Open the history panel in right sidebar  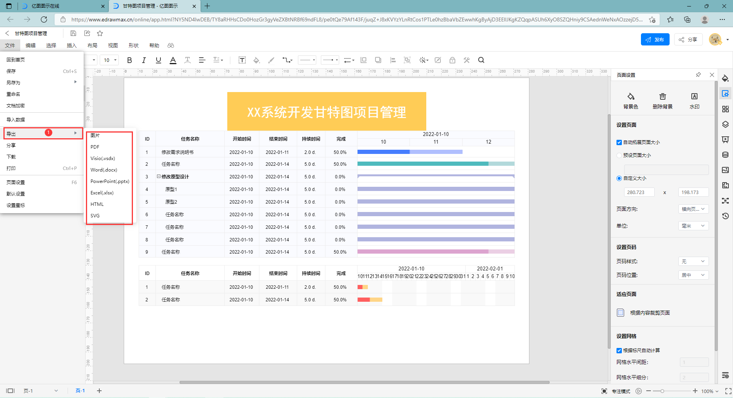(x=725, y=216)
